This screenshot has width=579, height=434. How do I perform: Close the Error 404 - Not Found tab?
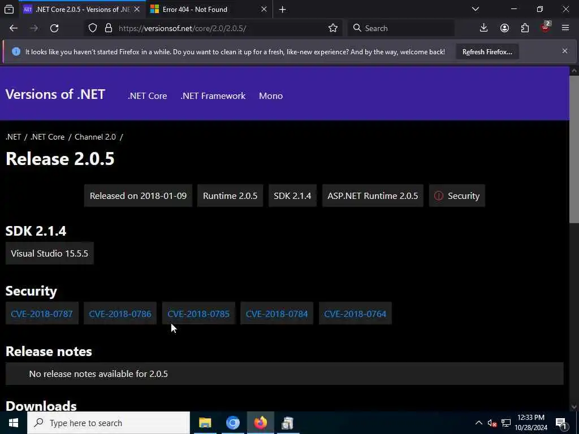pyautogui.click(x=263, y=9)
